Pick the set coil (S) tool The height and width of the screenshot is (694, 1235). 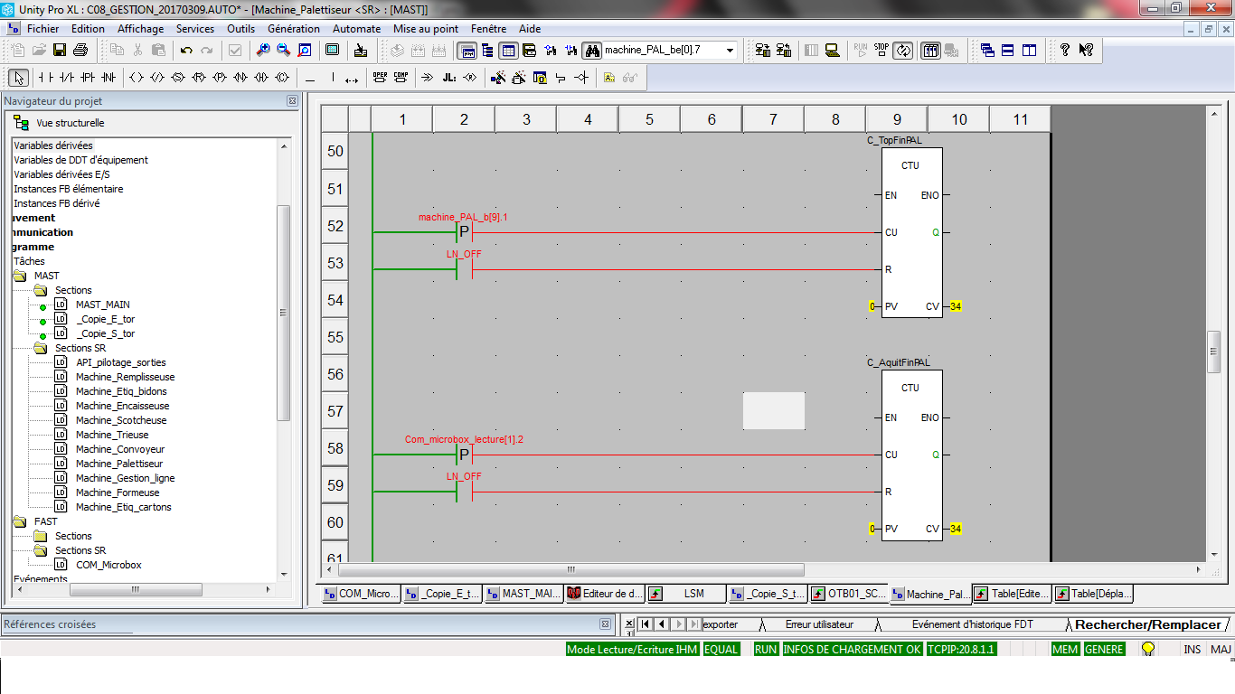pos(178,78)
